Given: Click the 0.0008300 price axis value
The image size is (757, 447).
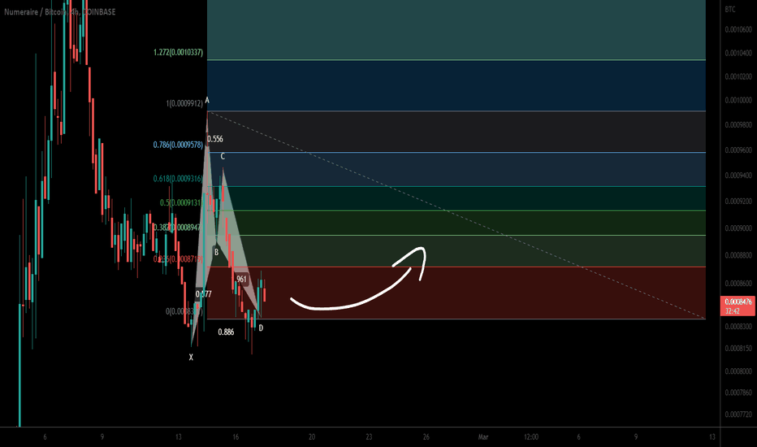Looking at the screenshot, I should tap(738, 326).
